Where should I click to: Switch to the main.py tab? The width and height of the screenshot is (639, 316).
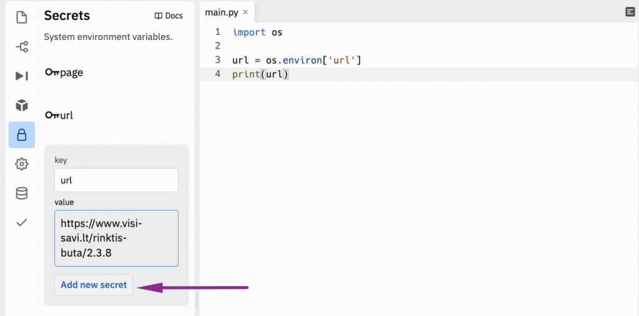222,12
